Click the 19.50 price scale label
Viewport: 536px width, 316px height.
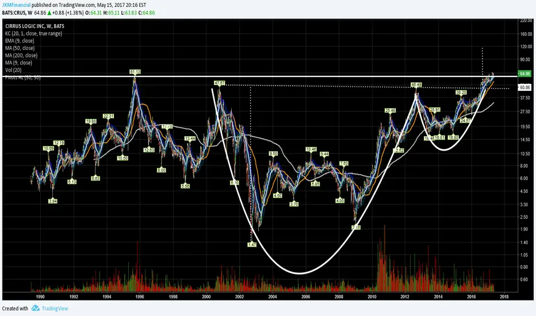[x=525, y=126]
